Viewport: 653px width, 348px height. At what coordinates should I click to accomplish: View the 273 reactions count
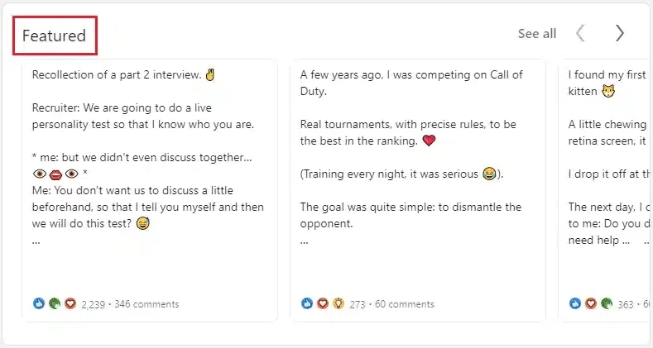358,305
